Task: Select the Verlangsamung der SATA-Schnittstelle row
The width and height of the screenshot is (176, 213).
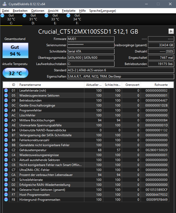Action: pyautogui.click(x=86, y=135)
